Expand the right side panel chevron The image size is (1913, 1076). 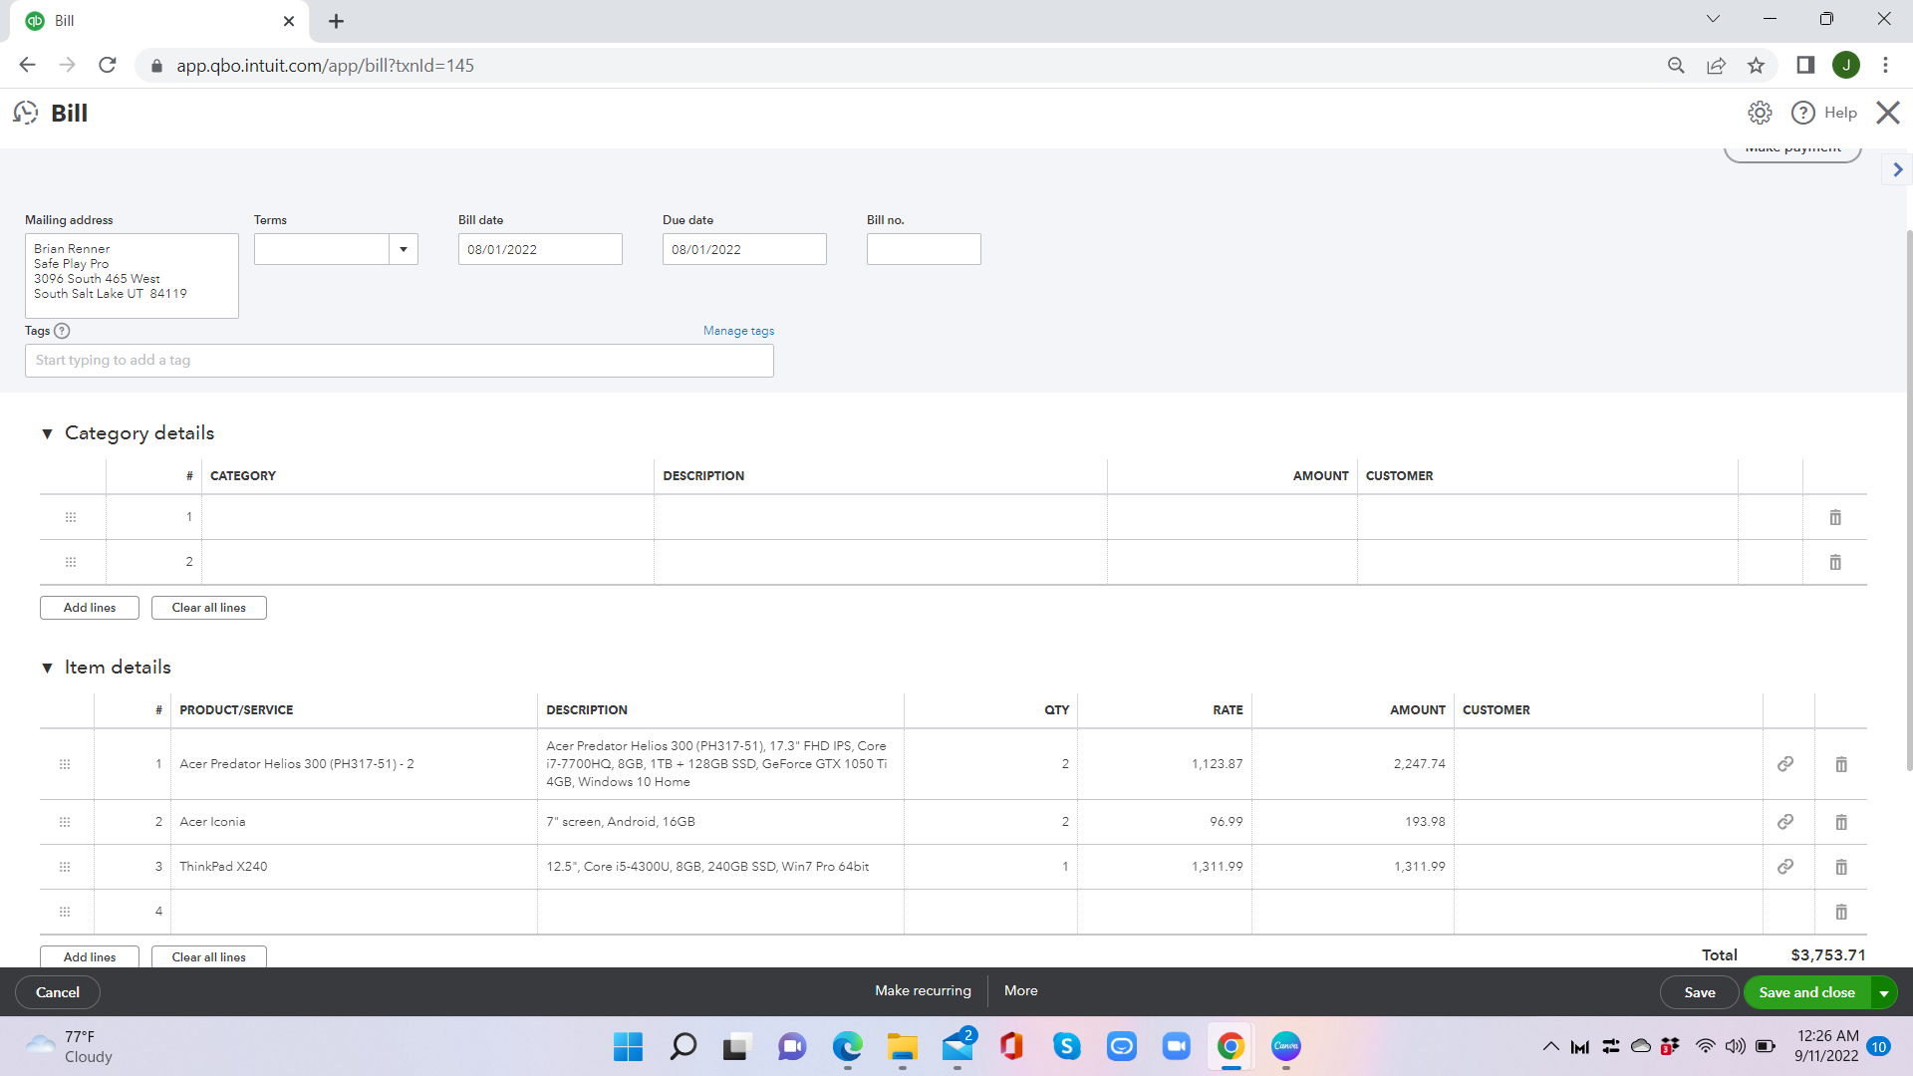coord(1897,169)
